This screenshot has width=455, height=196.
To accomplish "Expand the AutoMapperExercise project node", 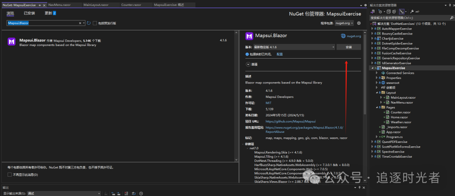I will (372, 29).
